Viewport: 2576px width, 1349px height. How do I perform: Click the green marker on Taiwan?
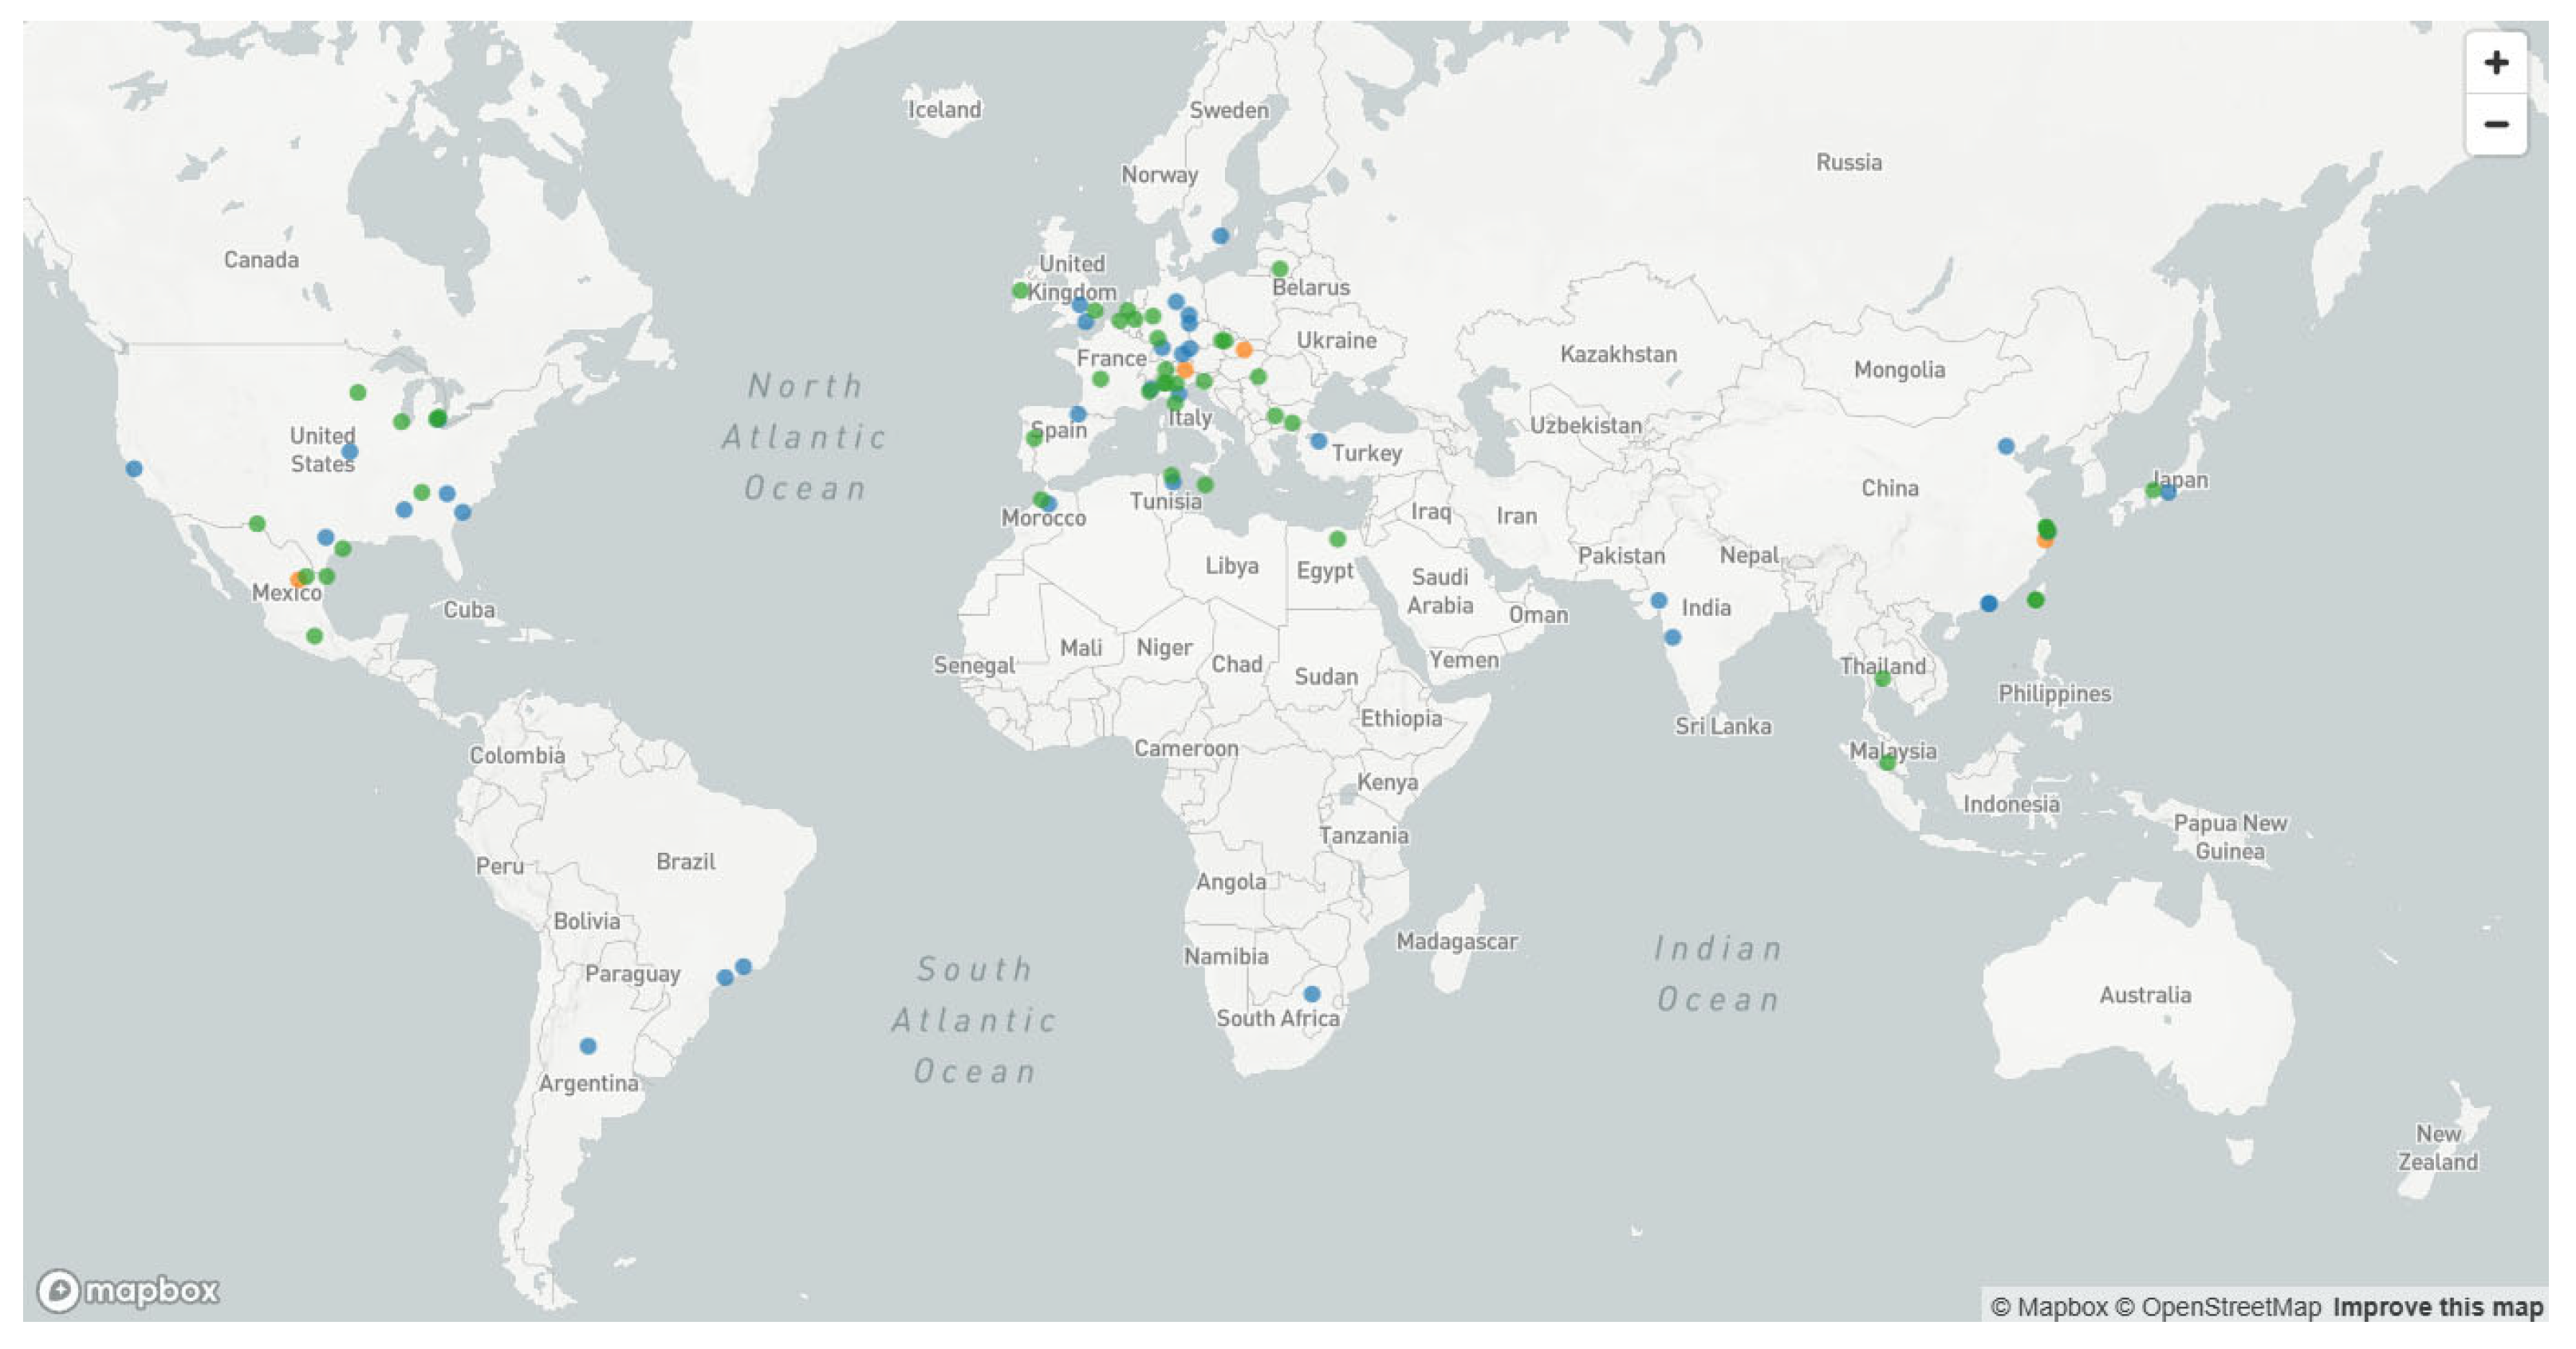2035,600
